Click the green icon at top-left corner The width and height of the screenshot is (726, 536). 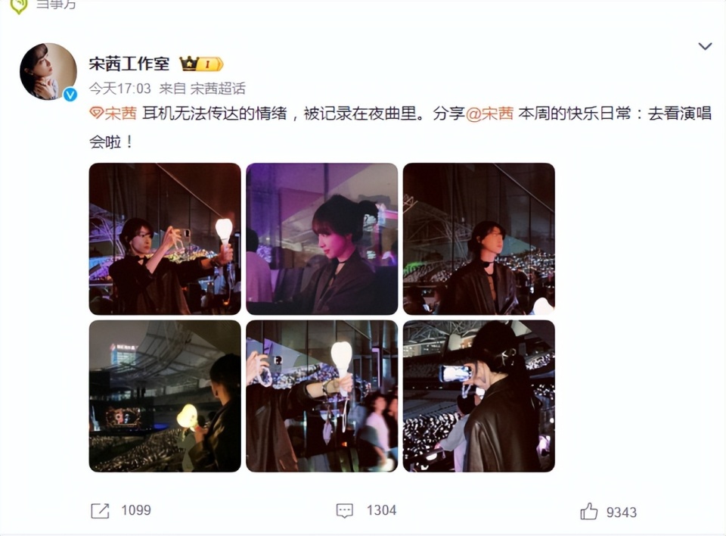pyautogui.click(x=18, y=5)
